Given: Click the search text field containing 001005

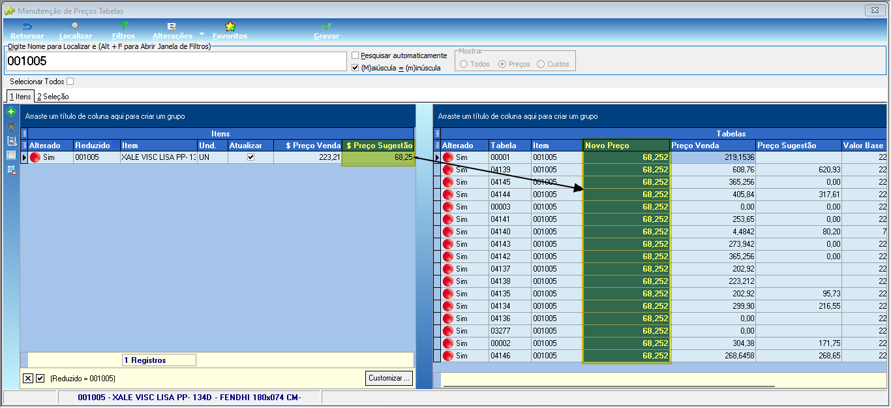Looking at the screenshot, I should tap(176, 61).
